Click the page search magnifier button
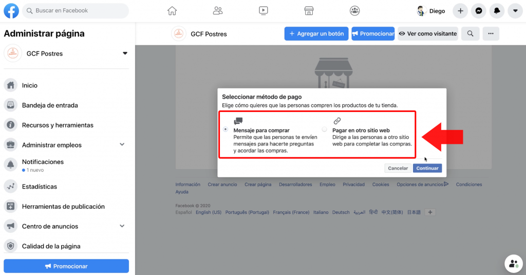 coord(470,34)
